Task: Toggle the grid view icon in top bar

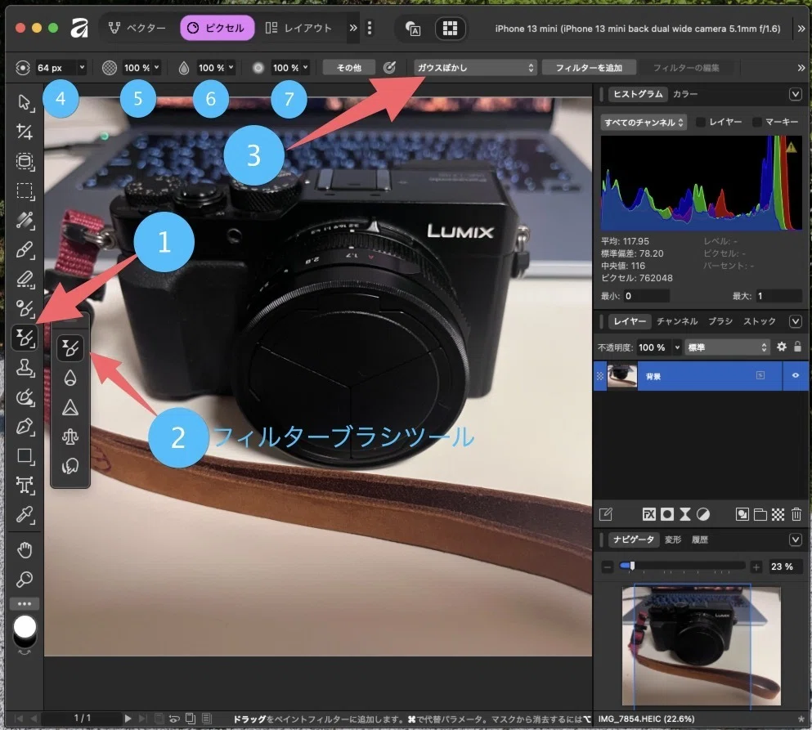Action: [450, 29]
